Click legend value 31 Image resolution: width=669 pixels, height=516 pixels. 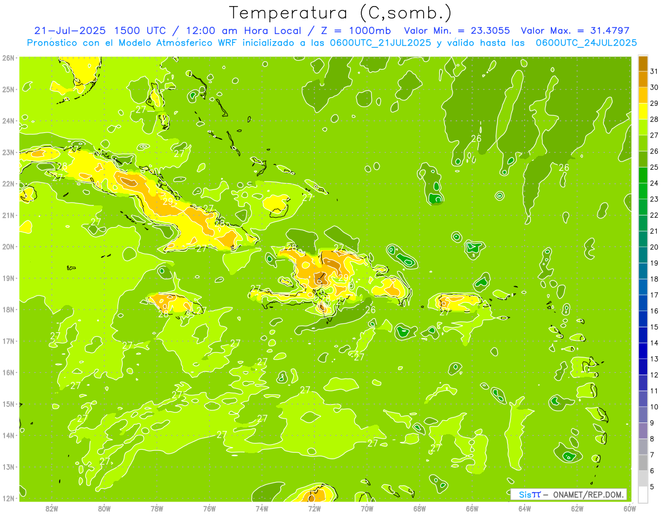tap(654, 71)
